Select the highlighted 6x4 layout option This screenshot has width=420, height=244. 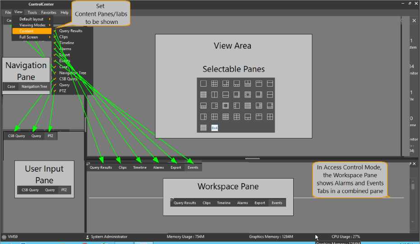pos(215,128)
